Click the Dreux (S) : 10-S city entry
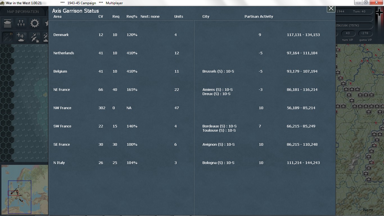The image size is (384, 216). 216,94
